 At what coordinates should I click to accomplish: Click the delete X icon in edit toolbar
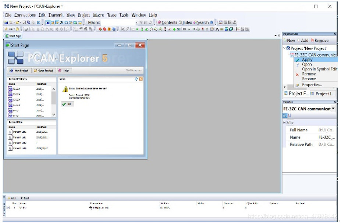51,29
